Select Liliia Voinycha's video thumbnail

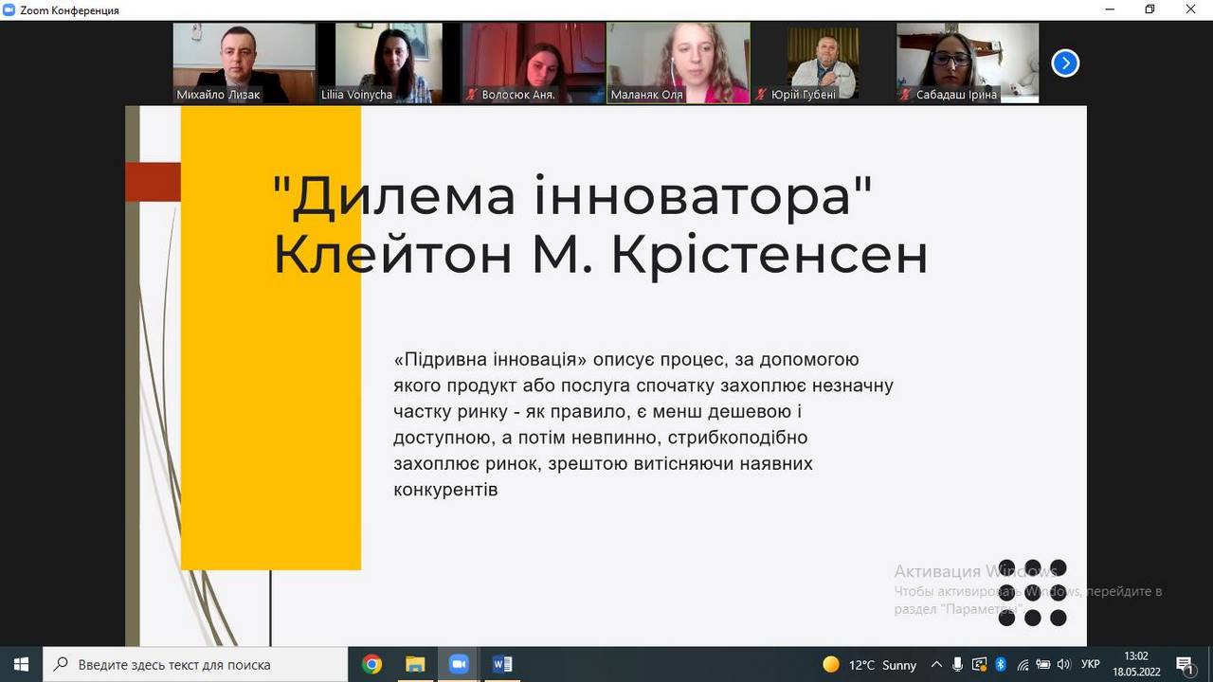coord(389,63)
